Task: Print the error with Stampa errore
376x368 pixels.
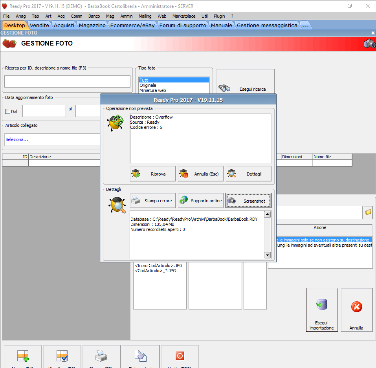Action: coord(152,200)
